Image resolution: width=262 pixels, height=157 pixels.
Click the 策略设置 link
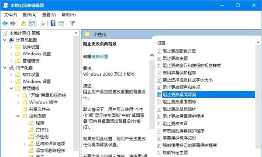pyautogui.click(x=100, y=57)
